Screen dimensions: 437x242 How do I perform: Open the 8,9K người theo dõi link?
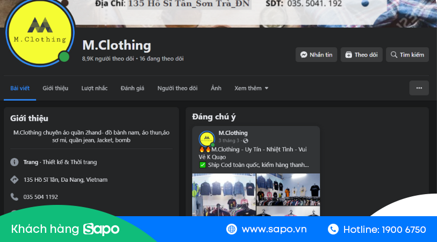pyautogui.click(x=108, y=59)
